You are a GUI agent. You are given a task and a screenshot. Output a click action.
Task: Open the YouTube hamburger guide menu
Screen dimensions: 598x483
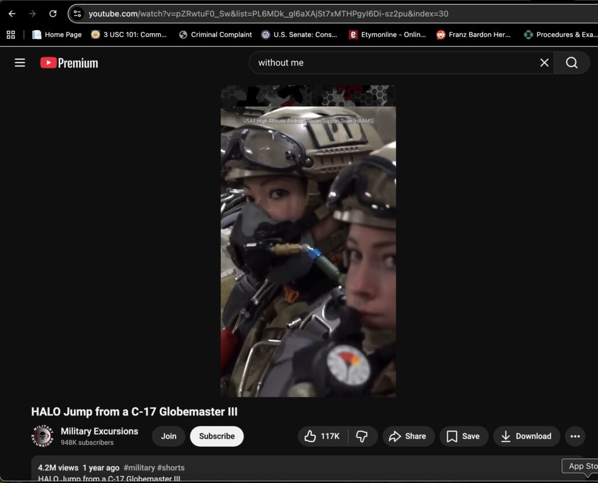(20, 62)
